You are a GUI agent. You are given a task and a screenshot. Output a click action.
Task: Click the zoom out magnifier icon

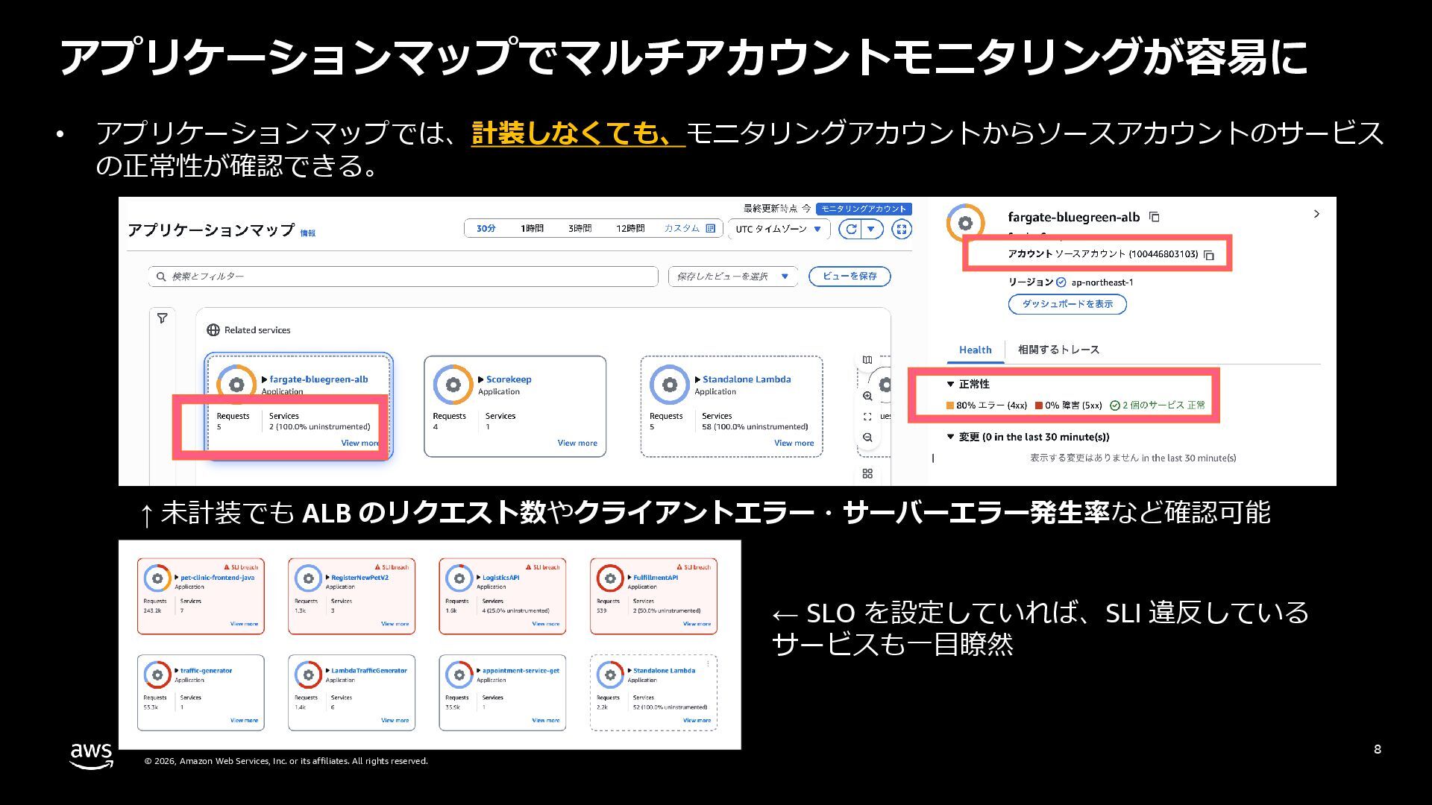pos(867,438)
